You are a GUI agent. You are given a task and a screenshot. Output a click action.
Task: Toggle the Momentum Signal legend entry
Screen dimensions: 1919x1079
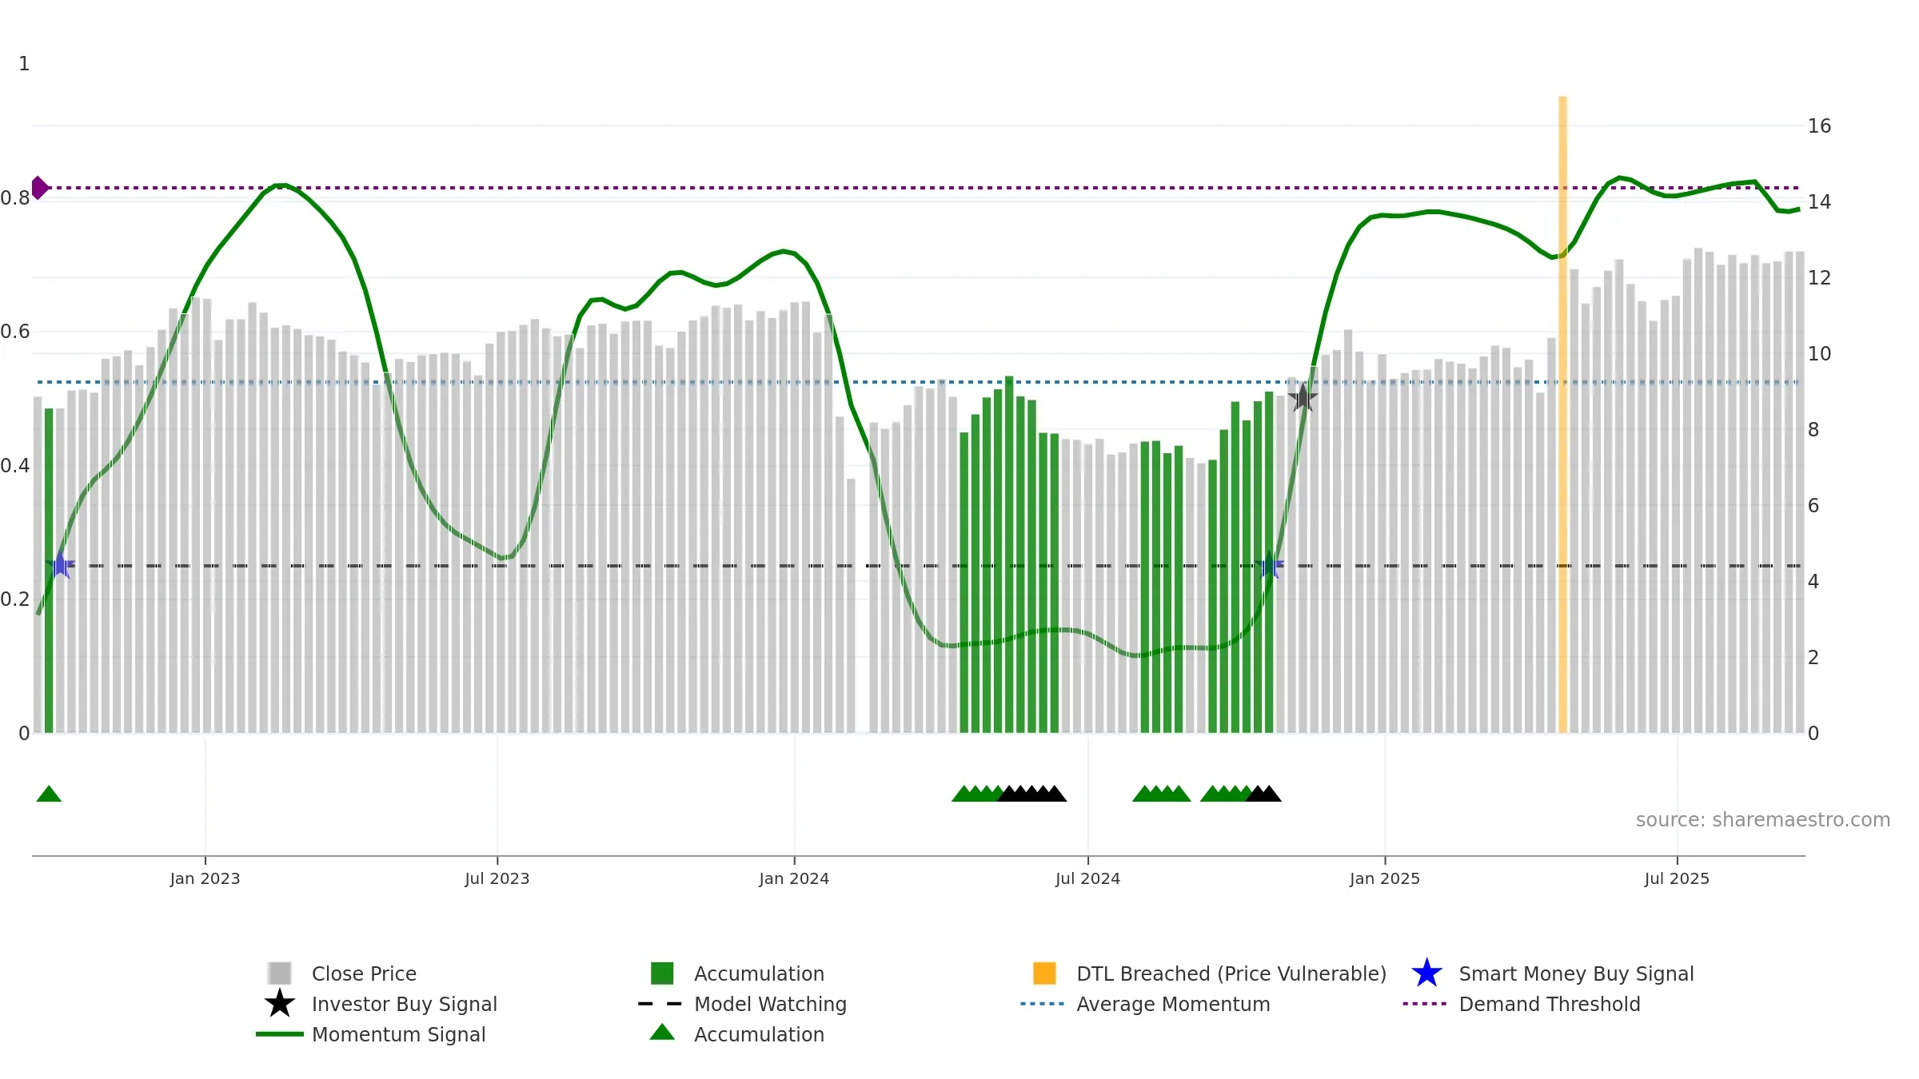coord(371,1034)
